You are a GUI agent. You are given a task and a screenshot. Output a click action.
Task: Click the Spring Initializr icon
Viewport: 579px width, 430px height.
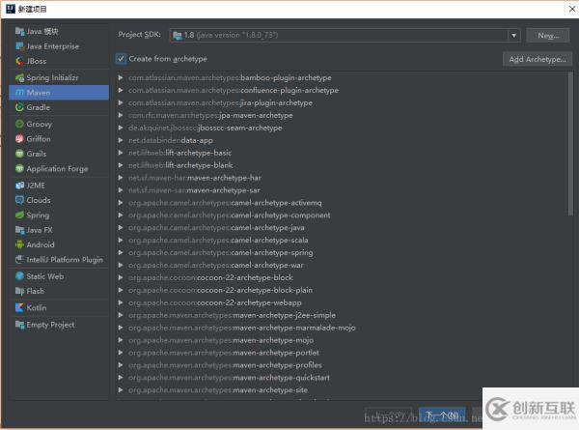click(x=19, y=77)
